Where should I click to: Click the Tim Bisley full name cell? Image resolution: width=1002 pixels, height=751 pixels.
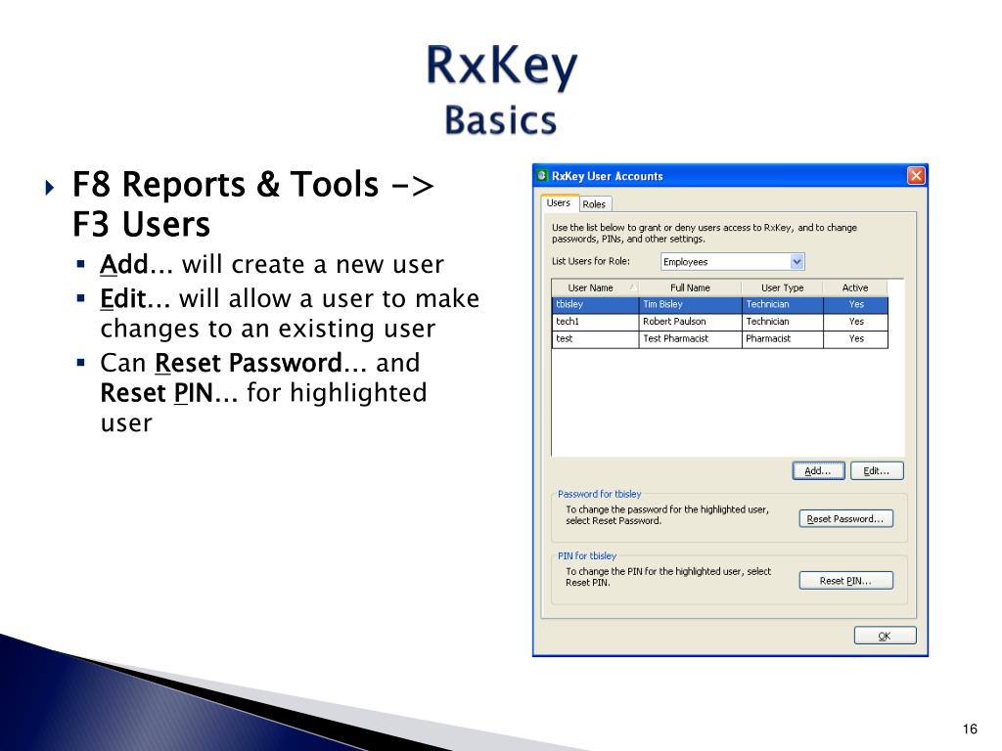[x=690, y=305]
